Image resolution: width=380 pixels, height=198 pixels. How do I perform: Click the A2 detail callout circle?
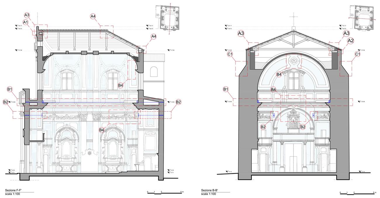[x=351, y=41]
